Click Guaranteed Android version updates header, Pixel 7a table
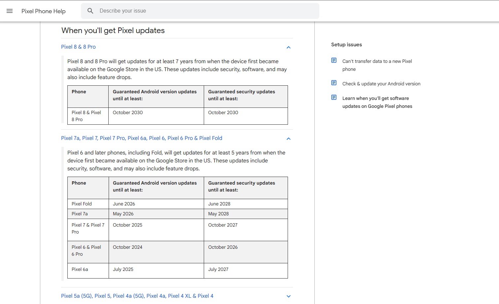 pos(156,188)
